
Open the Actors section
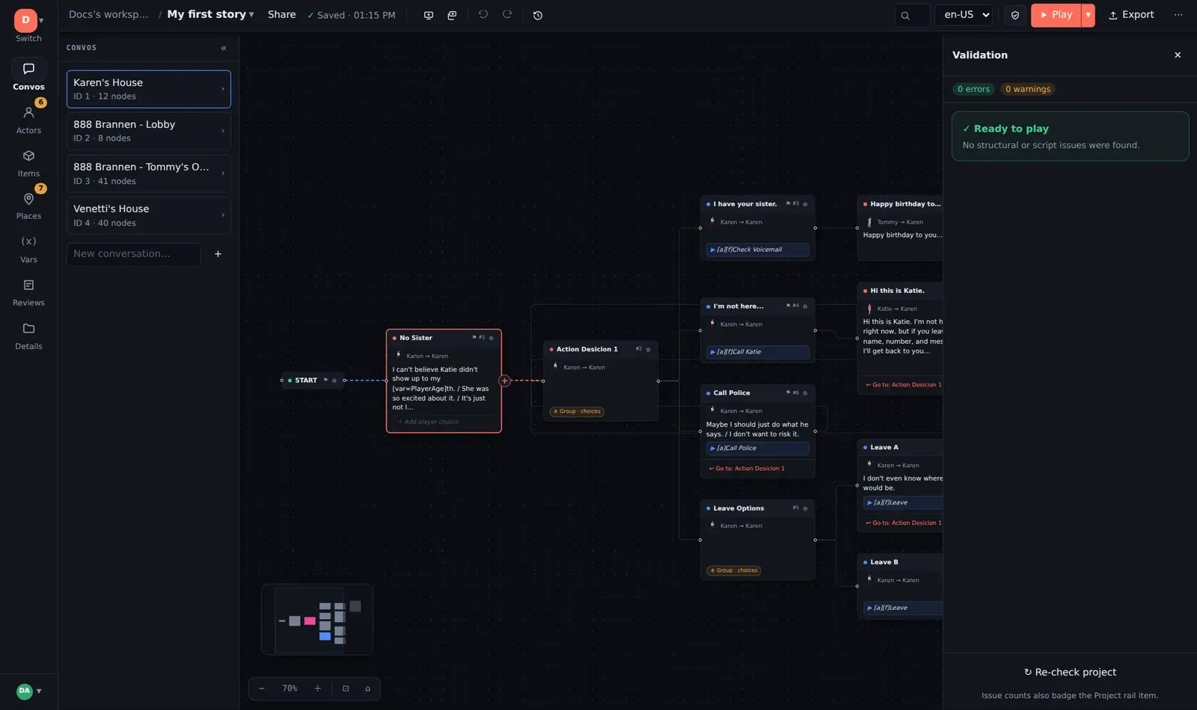(x=28, y=119)
